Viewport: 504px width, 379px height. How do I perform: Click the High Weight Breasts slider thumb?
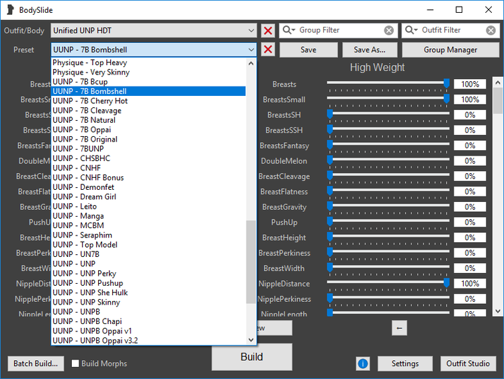point(446,83)
